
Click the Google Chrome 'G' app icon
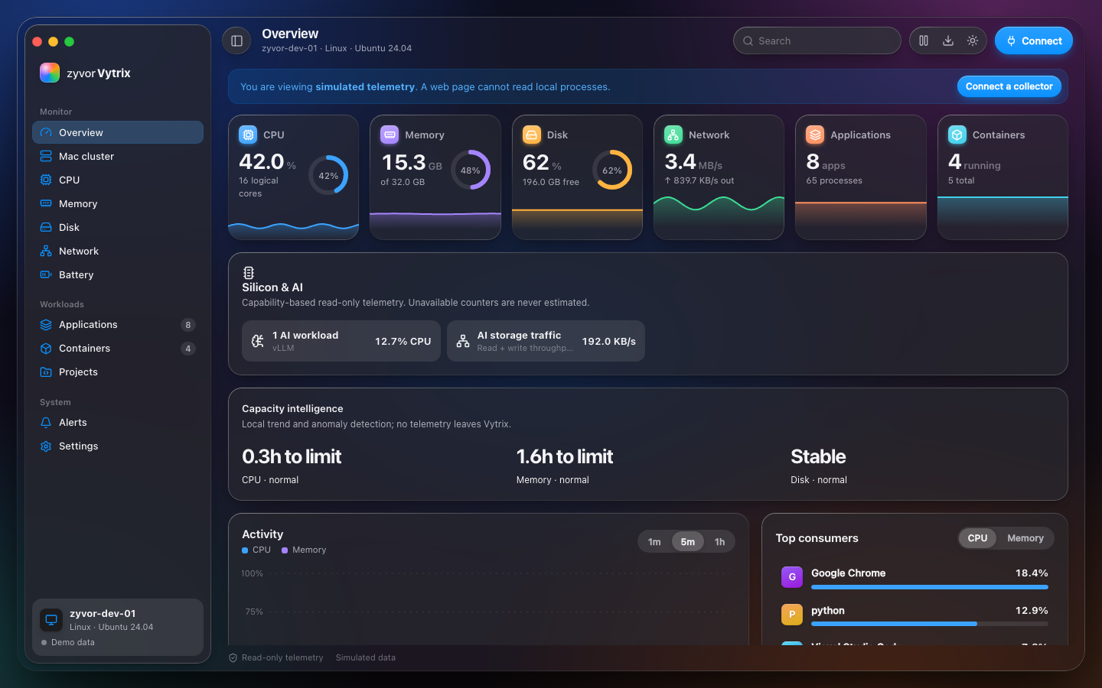(792, 577)
